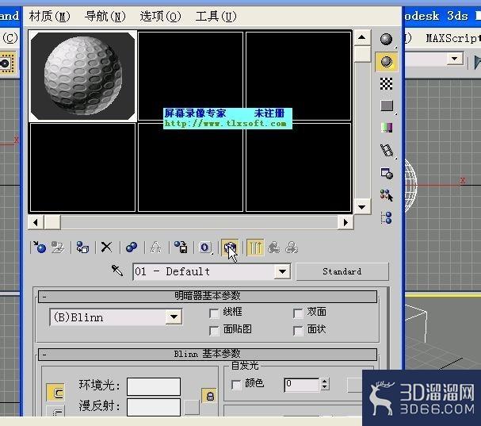This screenshot has width=481, height=426.
Task: Click the diffuse map slot button
Action: point(192,407)
